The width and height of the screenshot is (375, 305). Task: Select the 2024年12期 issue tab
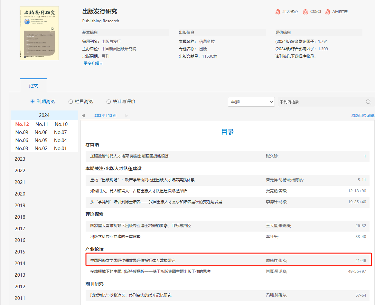point(105,116)
